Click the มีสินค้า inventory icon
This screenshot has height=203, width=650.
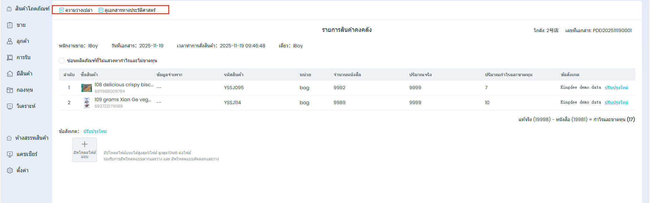[x=10, y=74]
